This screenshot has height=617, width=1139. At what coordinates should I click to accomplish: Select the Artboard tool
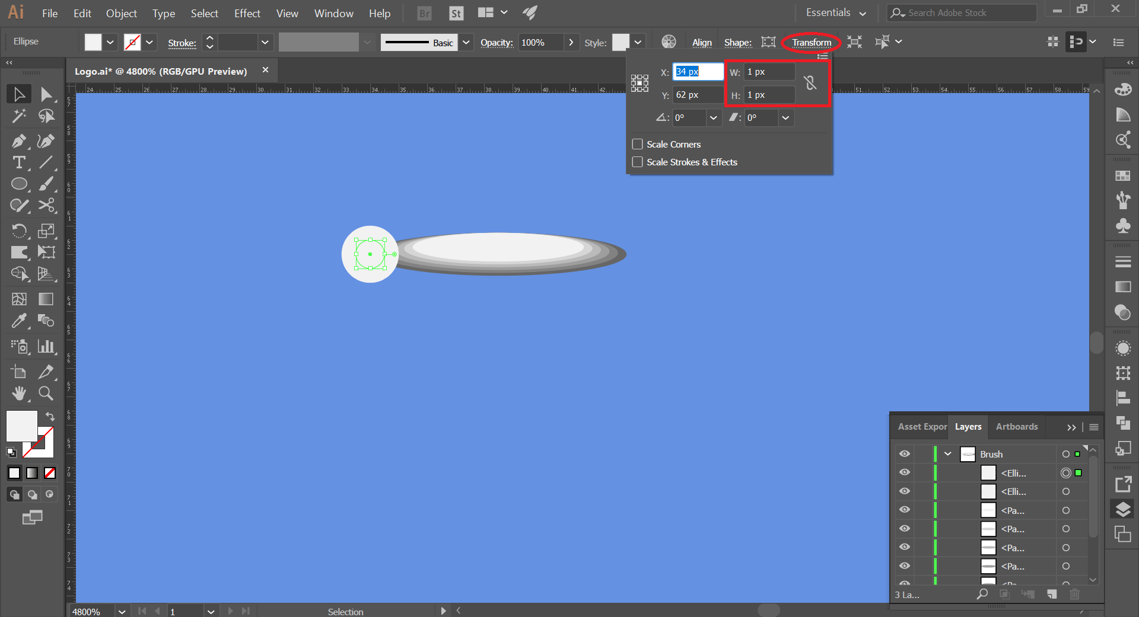[19, 372]
